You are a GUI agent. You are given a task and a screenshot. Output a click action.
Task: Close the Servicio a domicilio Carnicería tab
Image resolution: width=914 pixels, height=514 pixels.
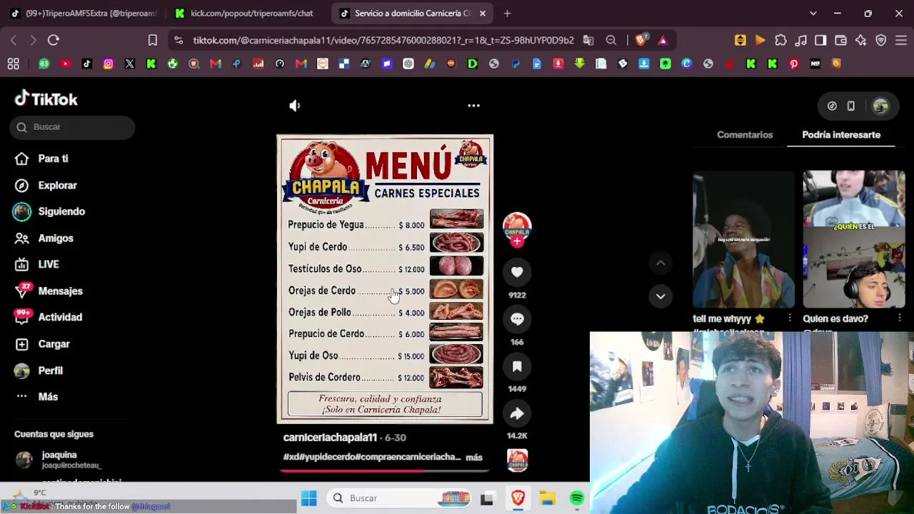coord(483,14)
